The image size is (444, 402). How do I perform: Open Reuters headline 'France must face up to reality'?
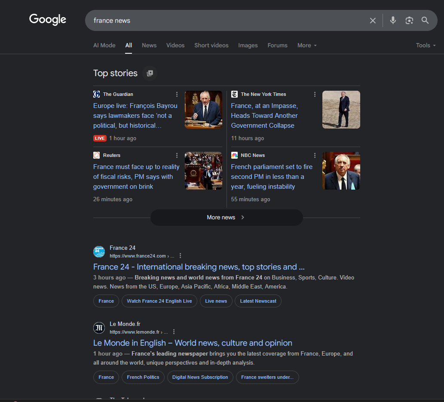(x=136, y=177)
